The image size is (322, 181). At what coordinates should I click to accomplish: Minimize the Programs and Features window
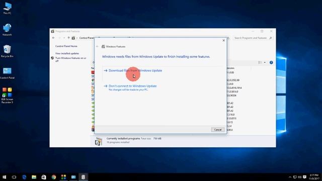coord(253,31)
